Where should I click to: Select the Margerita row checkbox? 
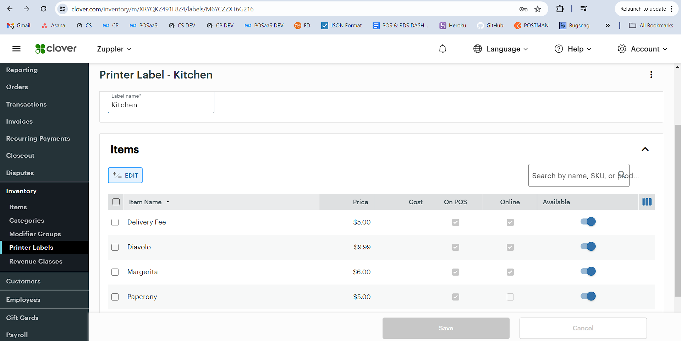[115, 272]
